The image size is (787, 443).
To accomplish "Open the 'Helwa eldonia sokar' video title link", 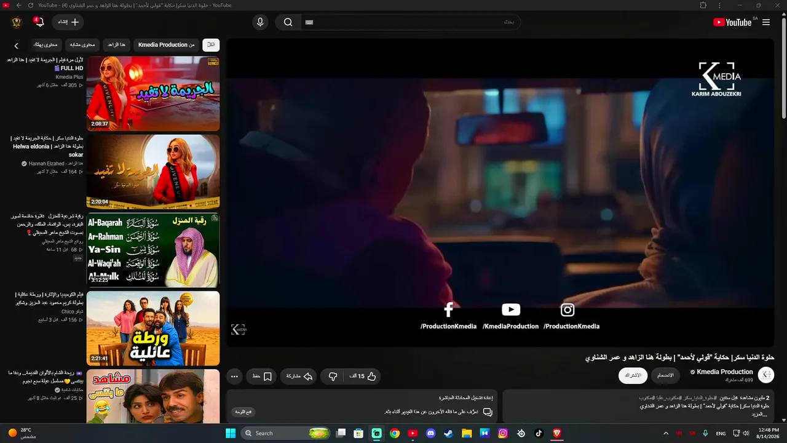I will point(47,146).
